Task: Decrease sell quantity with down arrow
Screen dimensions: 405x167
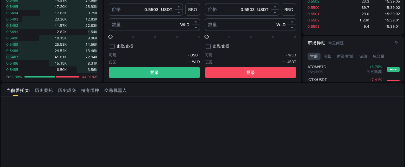Action: click(292, 28)
